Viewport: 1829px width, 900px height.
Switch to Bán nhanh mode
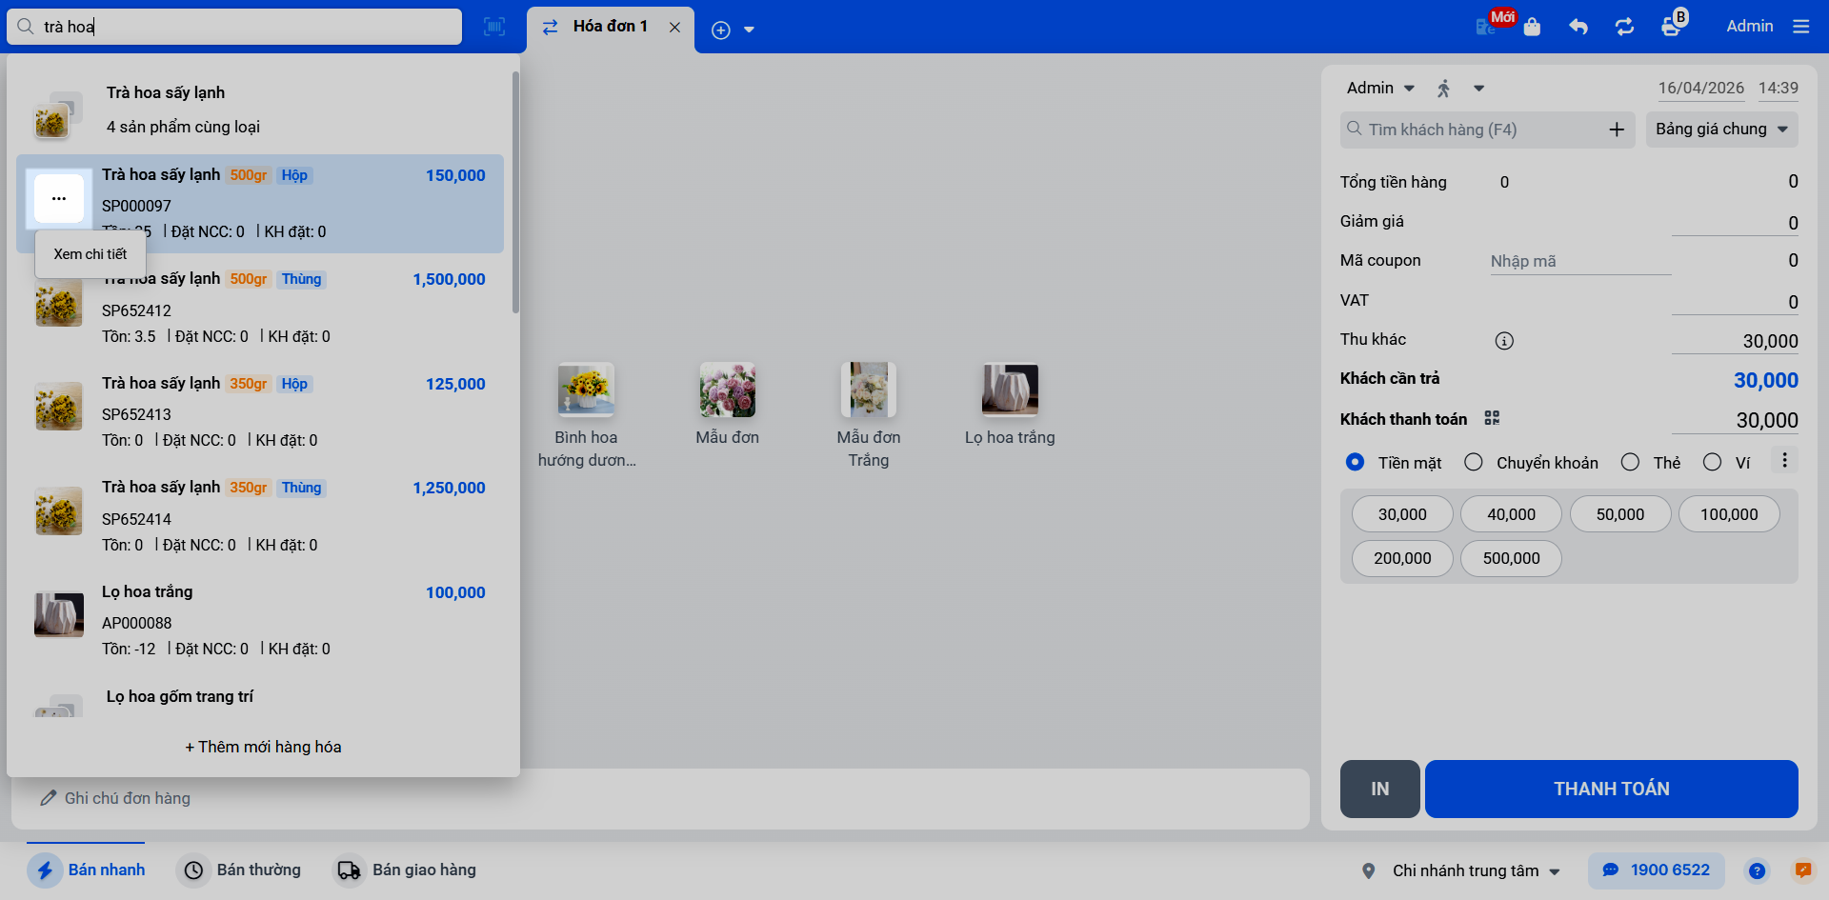[x=86, y=870]
